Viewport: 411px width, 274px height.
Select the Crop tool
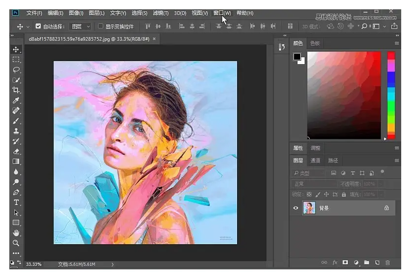(16, 90)
